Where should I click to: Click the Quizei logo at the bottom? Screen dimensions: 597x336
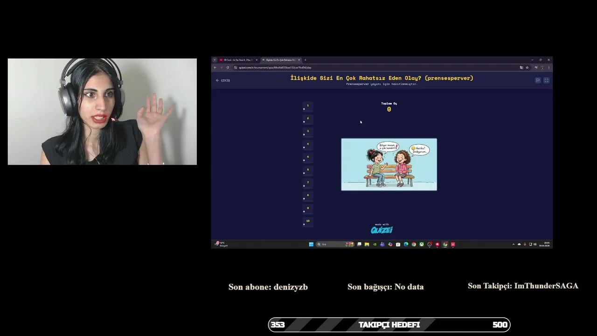[382, 230]
